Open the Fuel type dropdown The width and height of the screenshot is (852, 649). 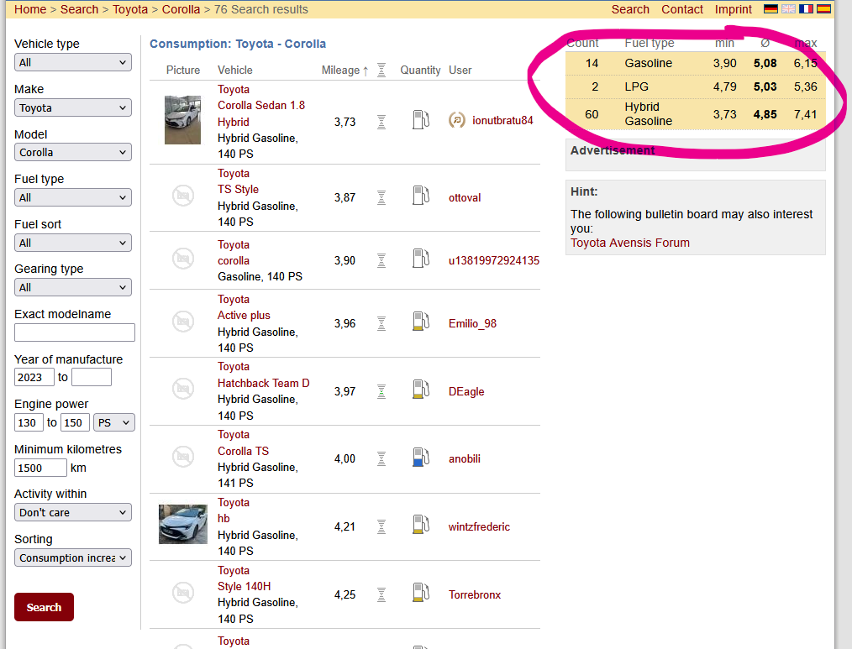point(73,197)
